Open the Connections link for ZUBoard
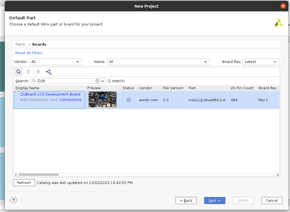 70,100
